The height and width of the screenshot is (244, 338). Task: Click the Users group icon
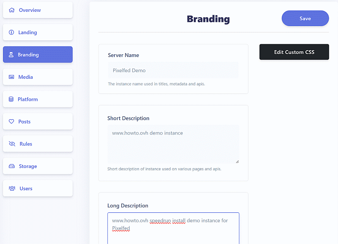coord(12,189)
